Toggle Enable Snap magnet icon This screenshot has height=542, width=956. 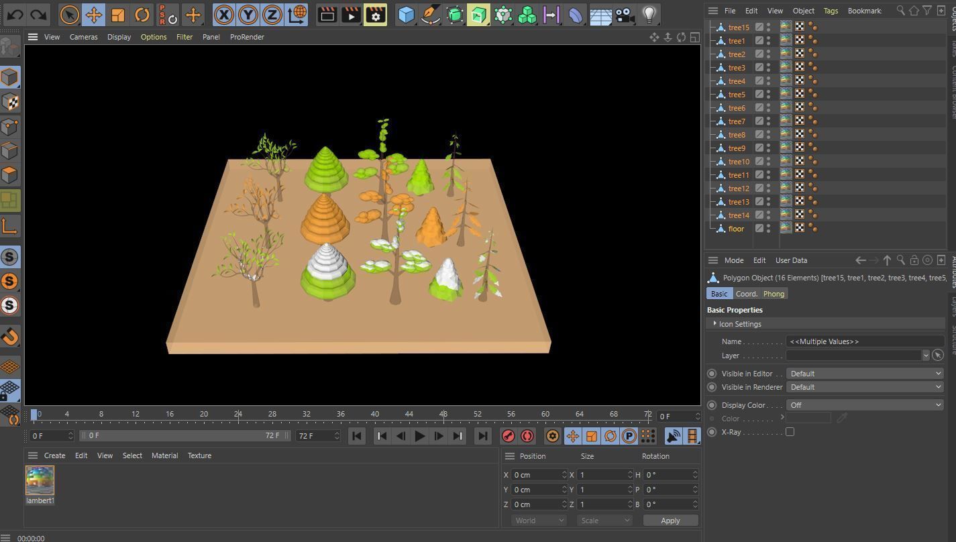click(x=10, y=335)
